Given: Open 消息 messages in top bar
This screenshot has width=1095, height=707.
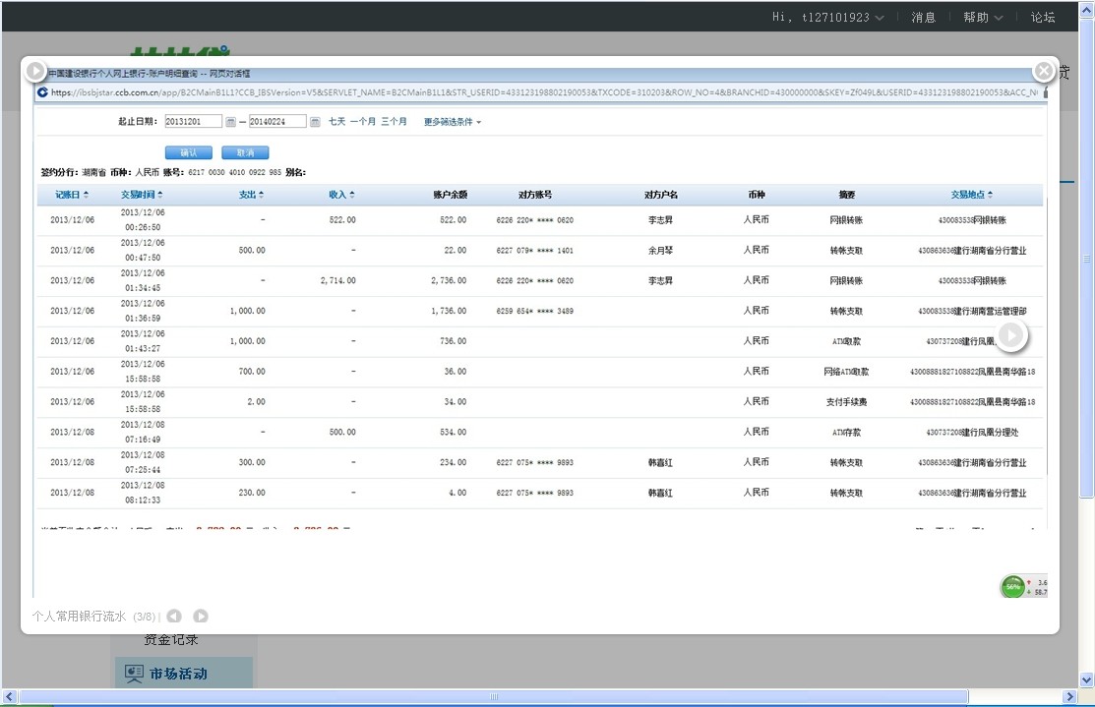Looking at the screenshot, I should [923, 17].
